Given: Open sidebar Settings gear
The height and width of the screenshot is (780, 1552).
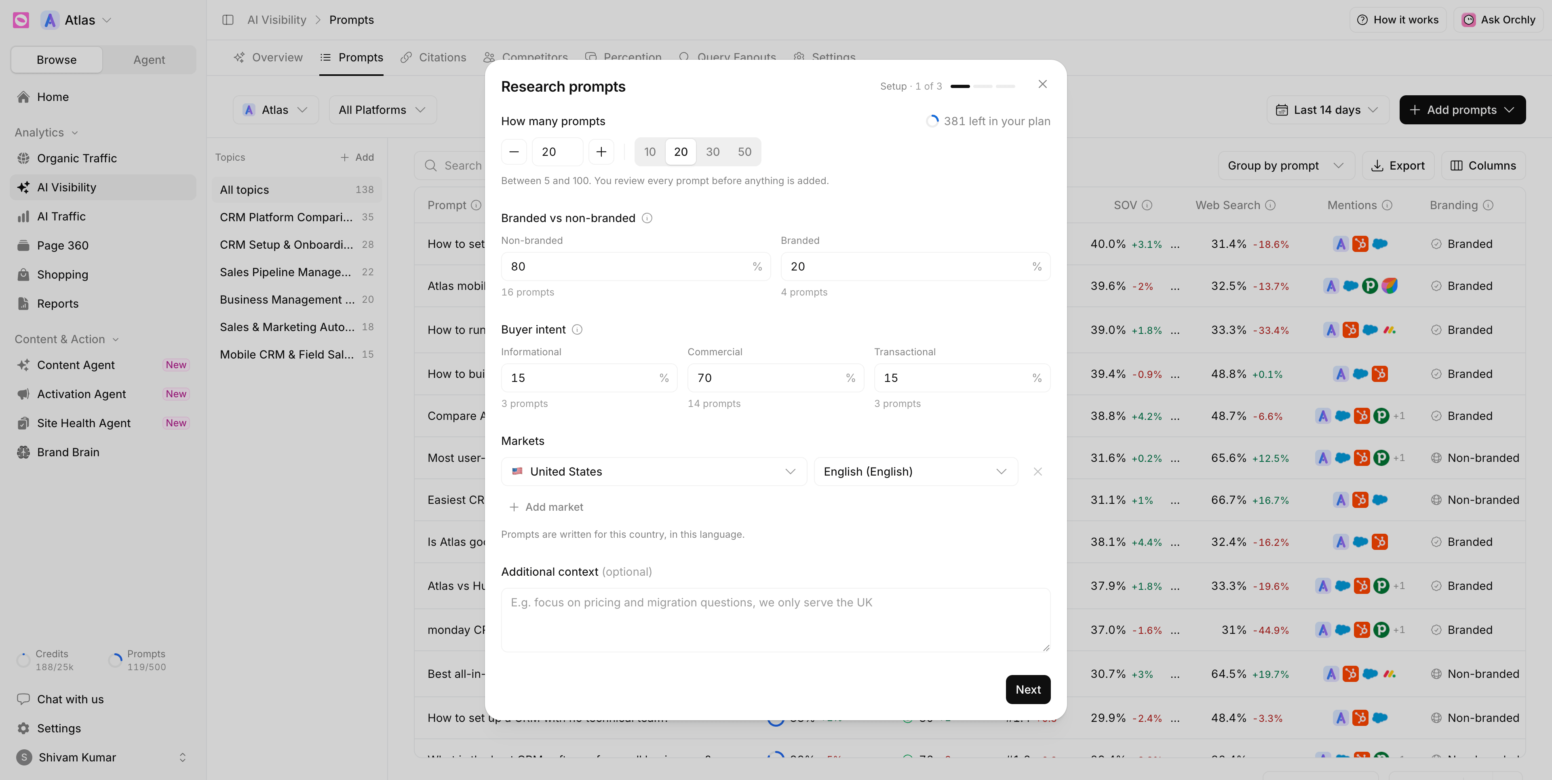Looking at the screenshot, I should coord(23,728).
